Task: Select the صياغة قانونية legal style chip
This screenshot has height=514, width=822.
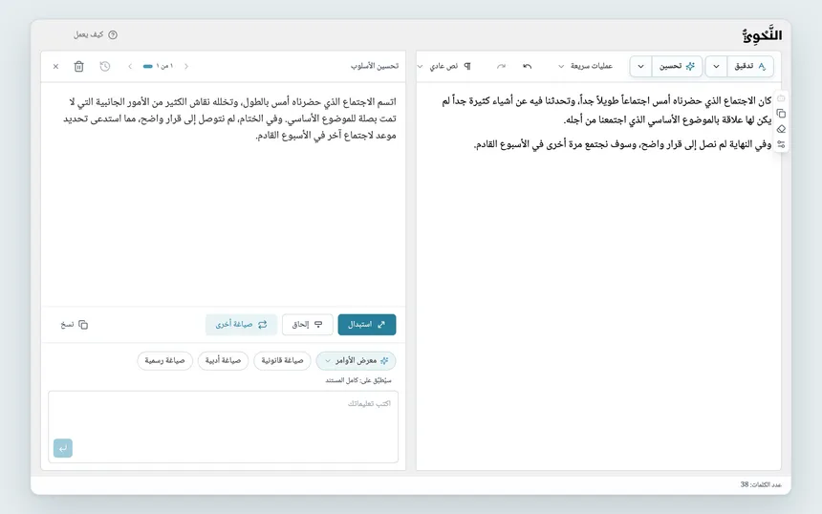Action: tap(282, 361)
